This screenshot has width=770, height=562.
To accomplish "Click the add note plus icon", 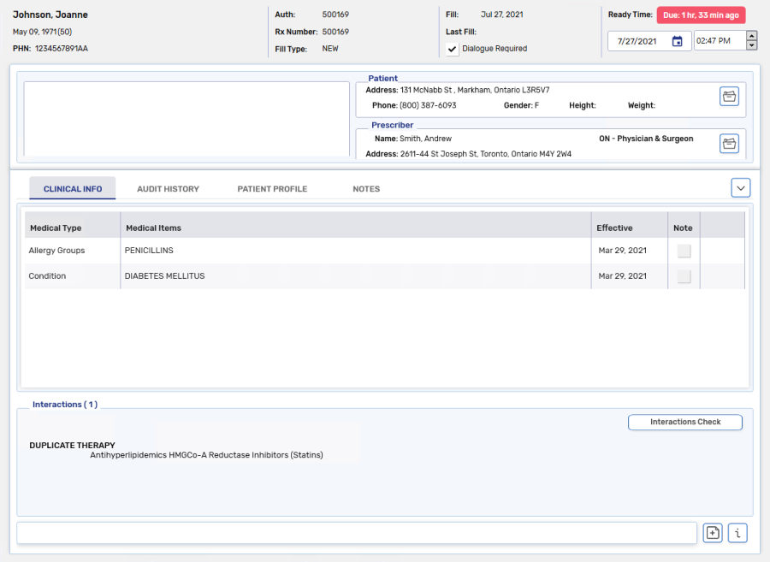I will [x=712, y=533].
